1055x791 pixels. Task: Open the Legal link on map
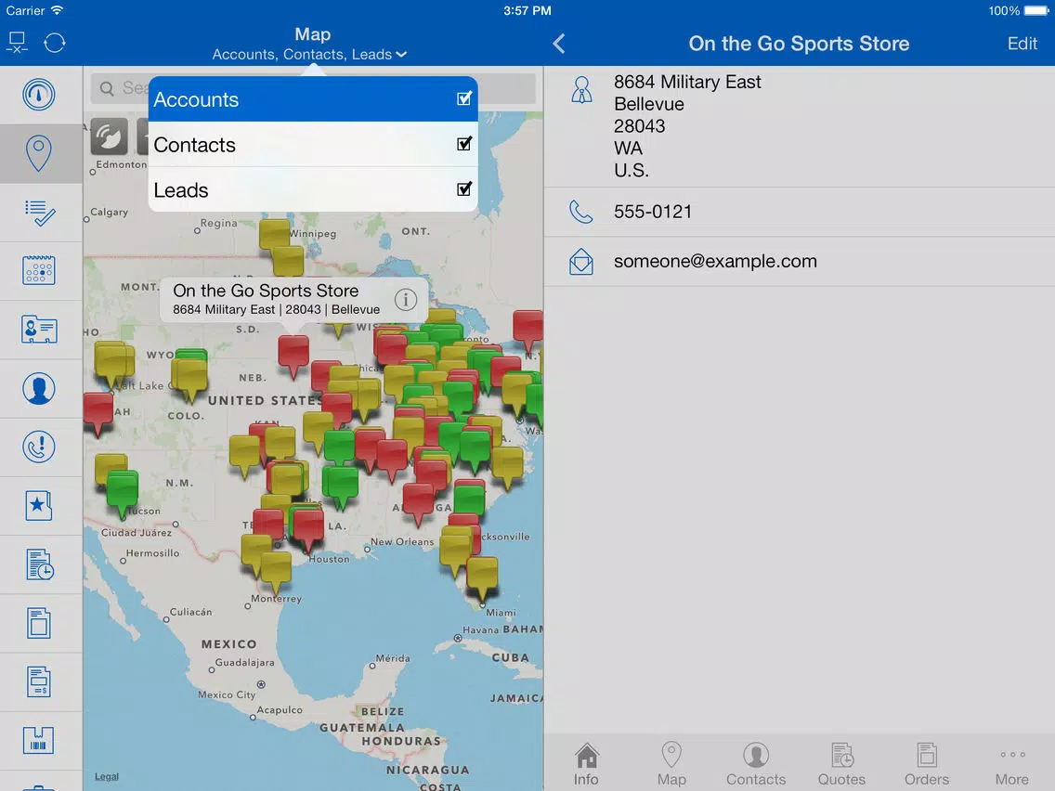[x=106, y=776]
